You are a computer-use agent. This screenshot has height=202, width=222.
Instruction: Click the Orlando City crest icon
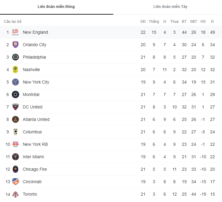15,45
